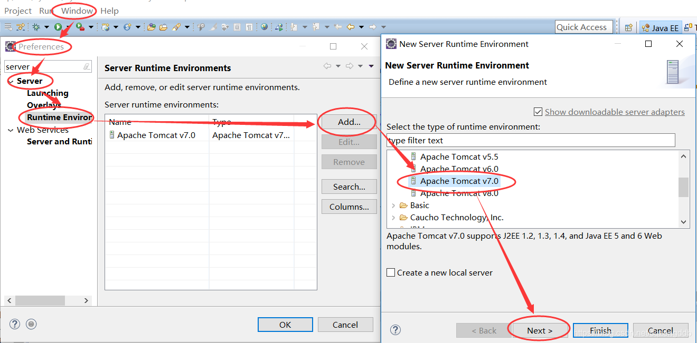
Task: Click the New Server wizard icon in toolbar
Action: 105,27
